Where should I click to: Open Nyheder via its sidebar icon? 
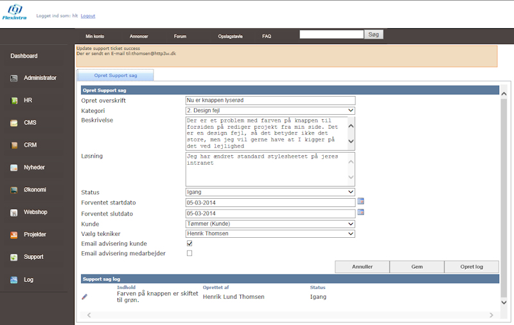pos(13,168)
